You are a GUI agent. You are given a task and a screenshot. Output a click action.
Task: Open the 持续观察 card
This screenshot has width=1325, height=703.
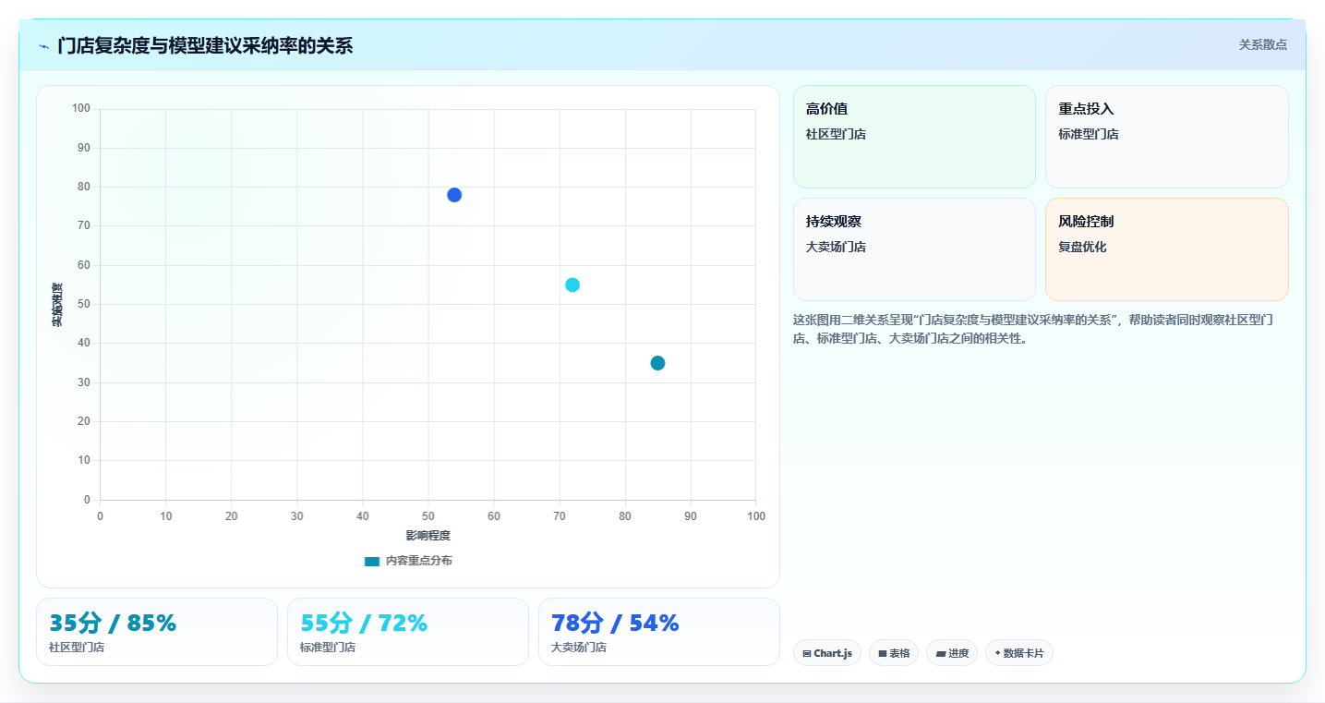click(x=914, y=249)
